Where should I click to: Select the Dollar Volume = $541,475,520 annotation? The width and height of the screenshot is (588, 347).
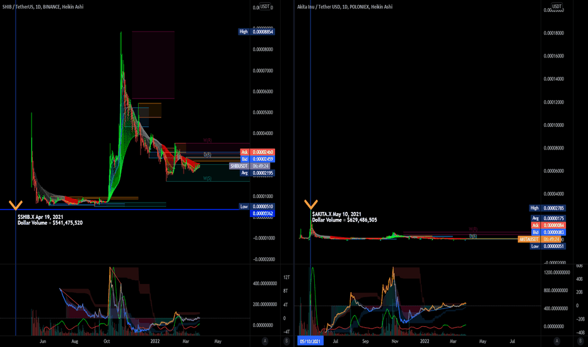(50, 223)
